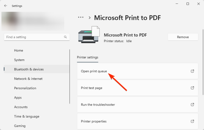204x130 pixels.
Task: Select the Printer settings tab
Action: tap(87, 57)
